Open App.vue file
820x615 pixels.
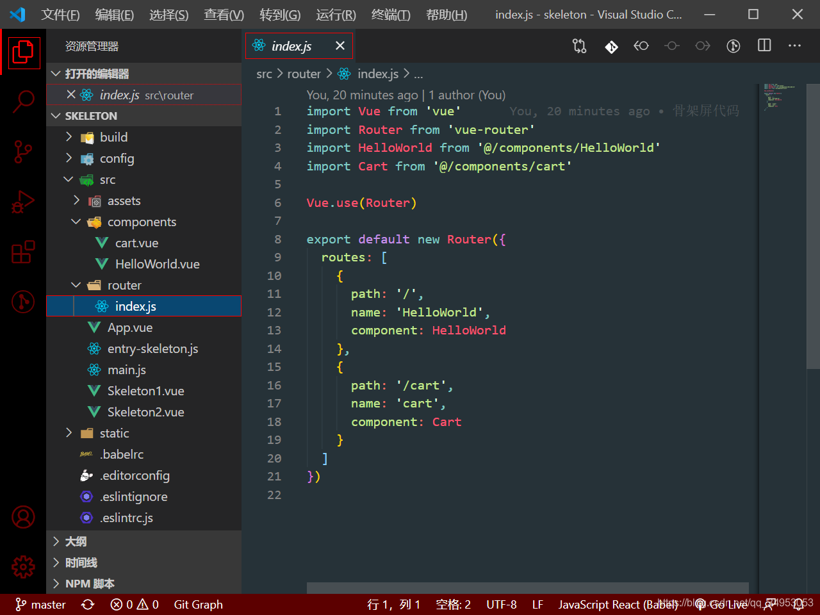[144, 327]
